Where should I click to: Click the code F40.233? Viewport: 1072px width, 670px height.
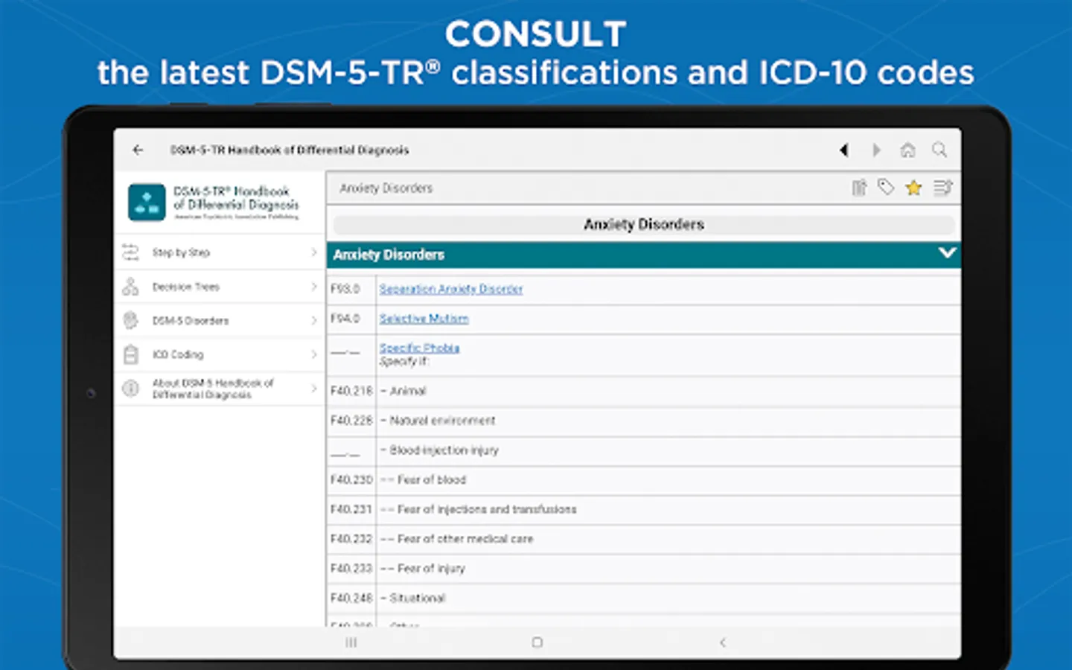click(x=351, y=569)
